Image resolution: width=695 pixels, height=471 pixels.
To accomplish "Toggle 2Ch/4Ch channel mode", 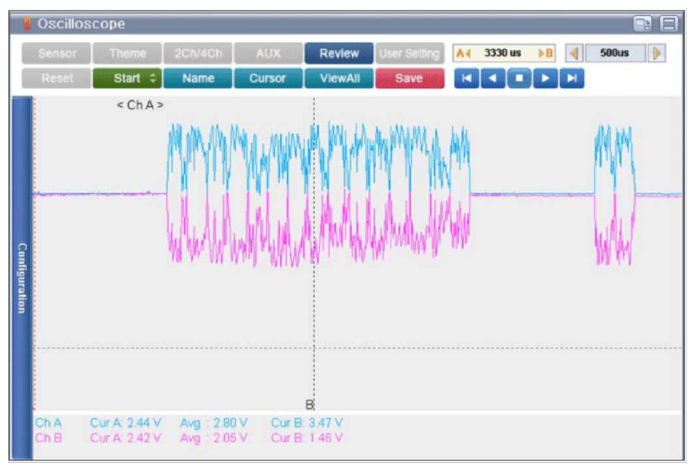I will pos(197,54).
